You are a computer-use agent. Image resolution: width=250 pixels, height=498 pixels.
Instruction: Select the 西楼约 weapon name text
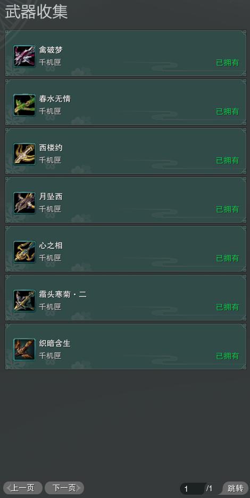51,148
